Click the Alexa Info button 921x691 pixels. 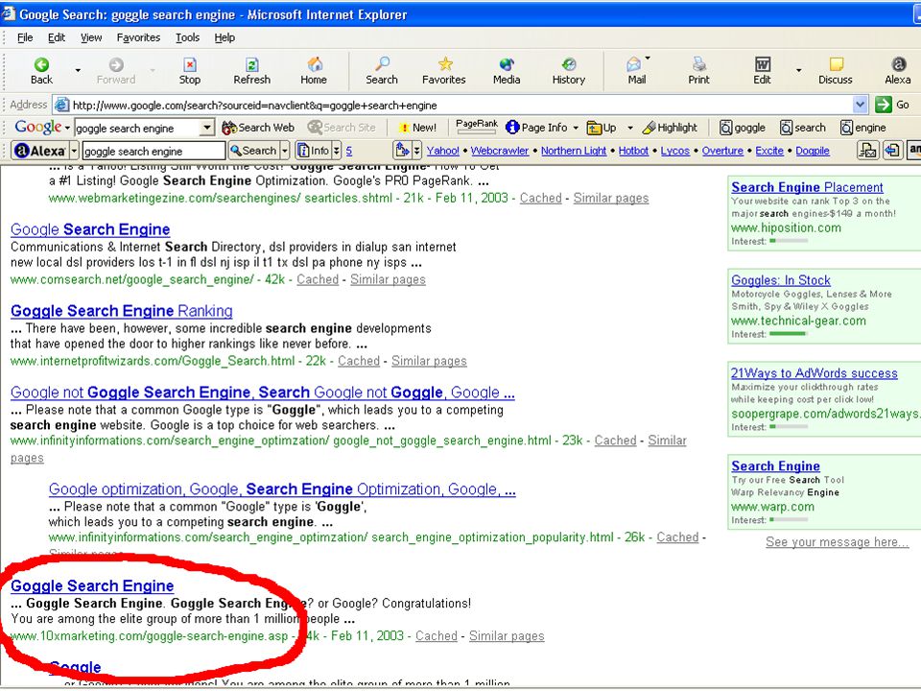tap(313, 151)
